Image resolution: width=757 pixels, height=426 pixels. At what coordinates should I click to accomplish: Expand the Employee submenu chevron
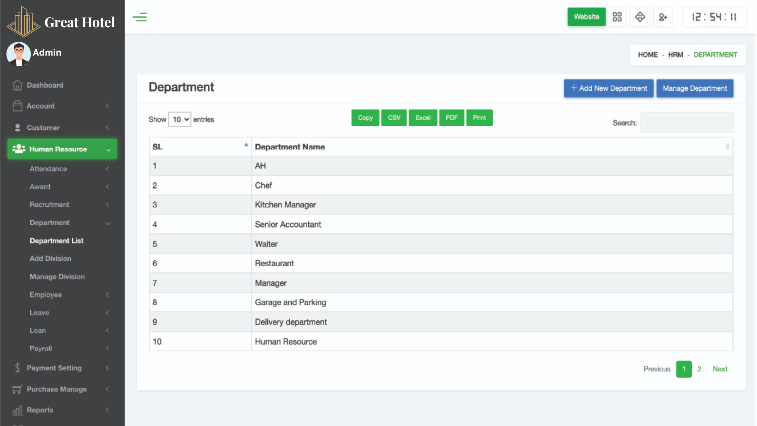(x=107, y=295)
